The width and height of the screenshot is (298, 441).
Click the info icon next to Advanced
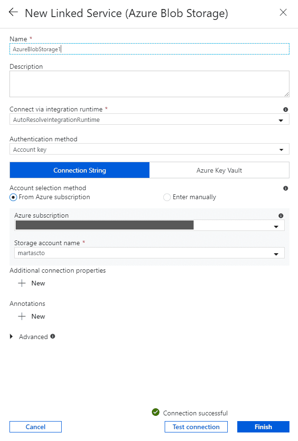[x=53, y=336]
